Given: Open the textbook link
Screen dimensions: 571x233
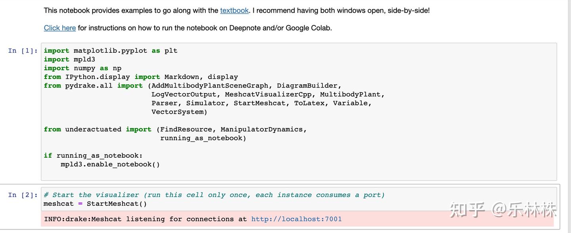Looking at the screenshot, I should tap(234, 11).
